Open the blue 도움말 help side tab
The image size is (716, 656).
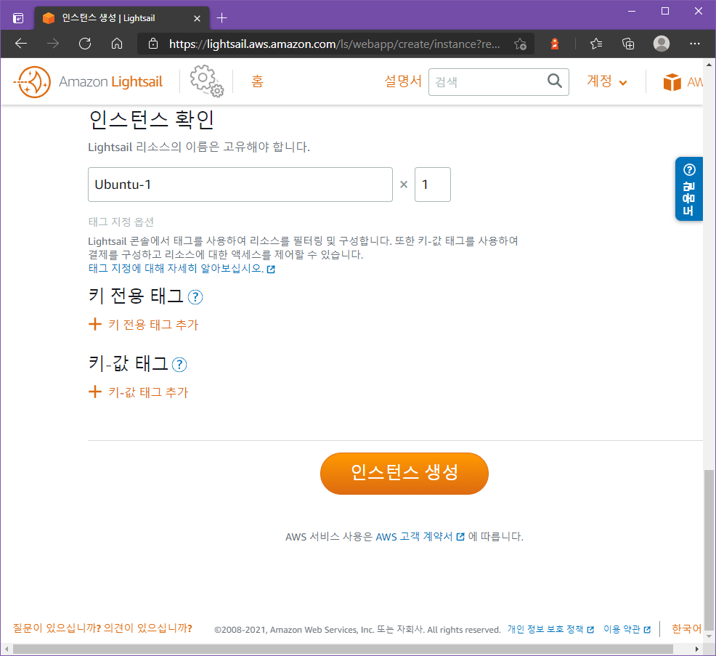(x=688, y=189)
